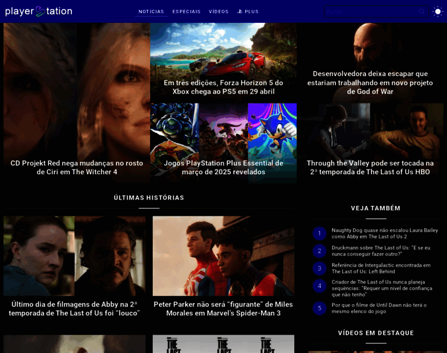Click Abby and Joel article thumbnail

[x=75, y=256]
